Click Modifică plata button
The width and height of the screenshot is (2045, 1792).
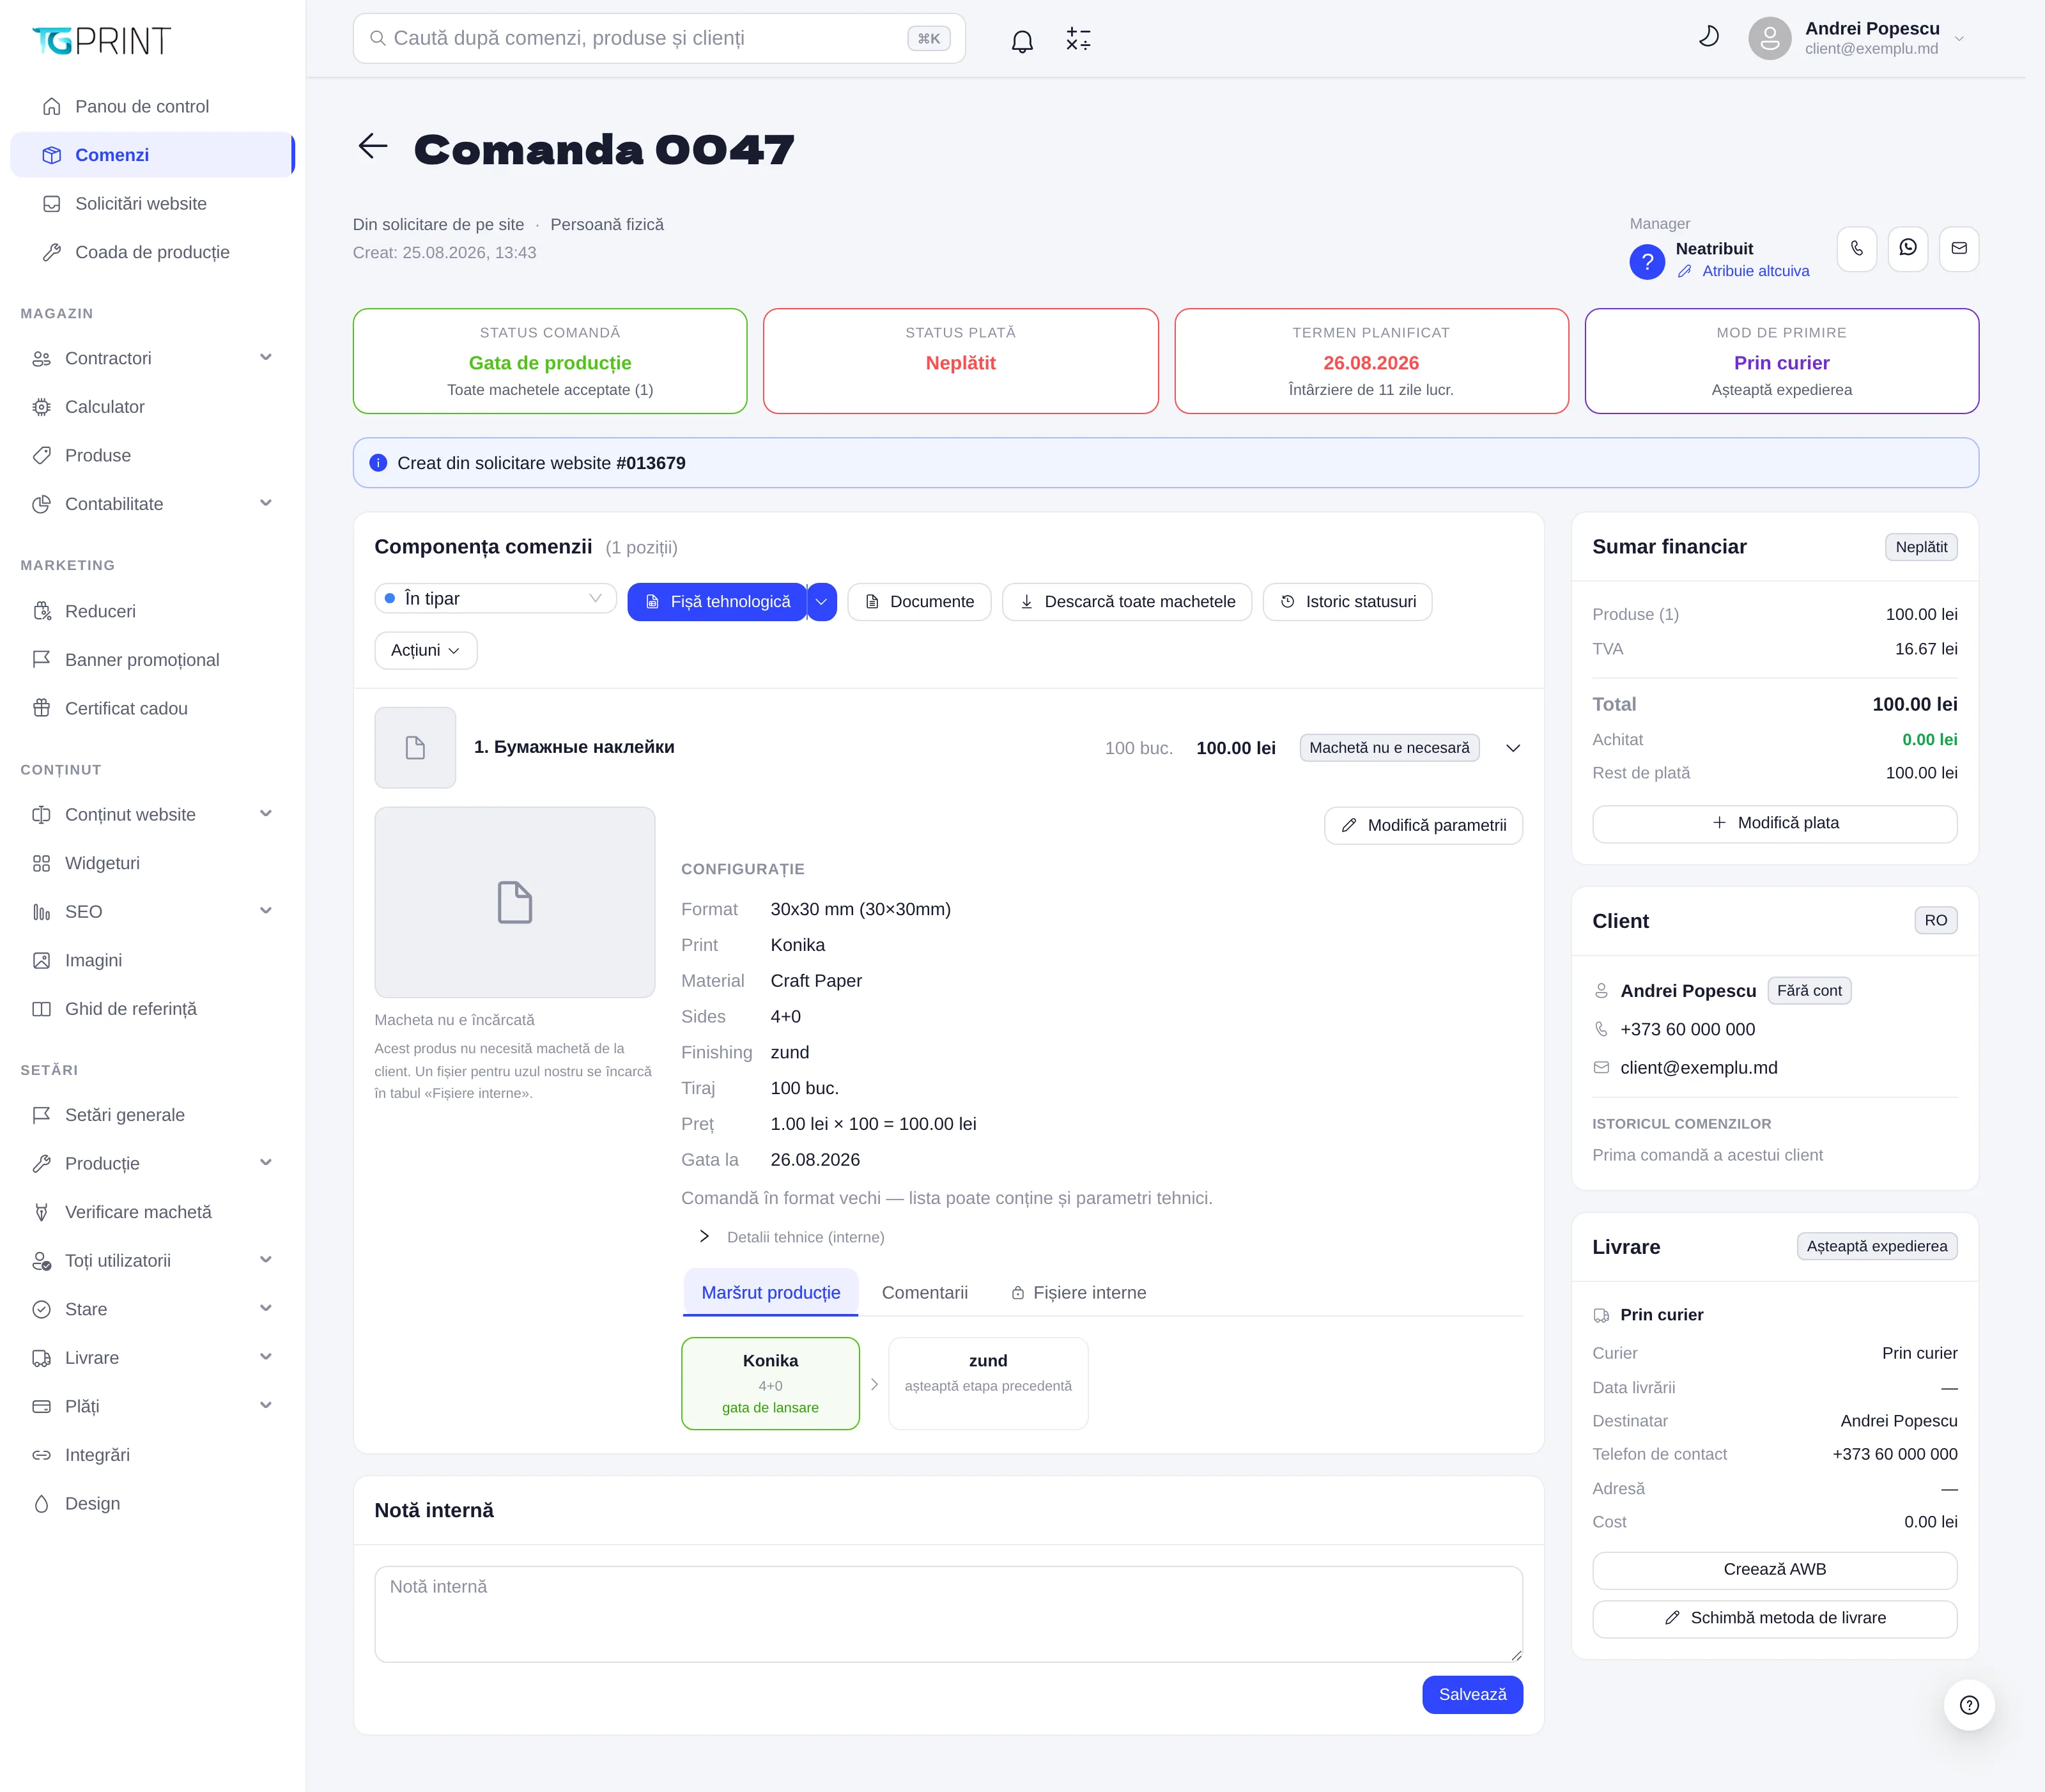point(1775,823)
